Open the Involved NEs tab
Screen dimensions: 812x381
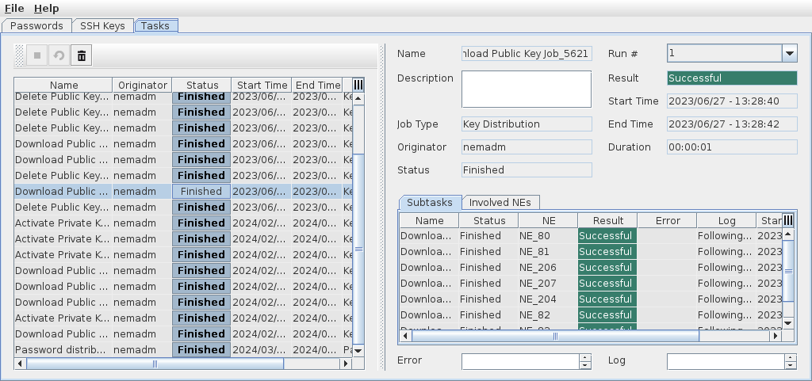[500, 202]
